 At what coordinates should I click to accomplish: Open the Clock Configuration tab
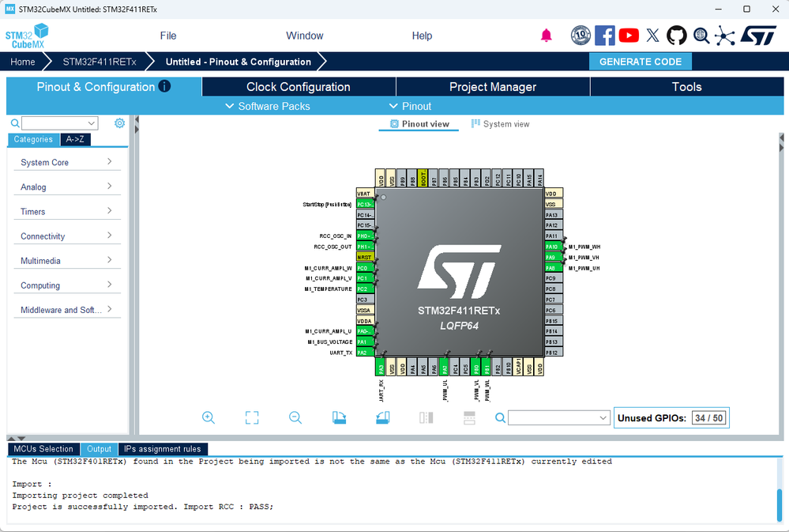click(298, 87)
